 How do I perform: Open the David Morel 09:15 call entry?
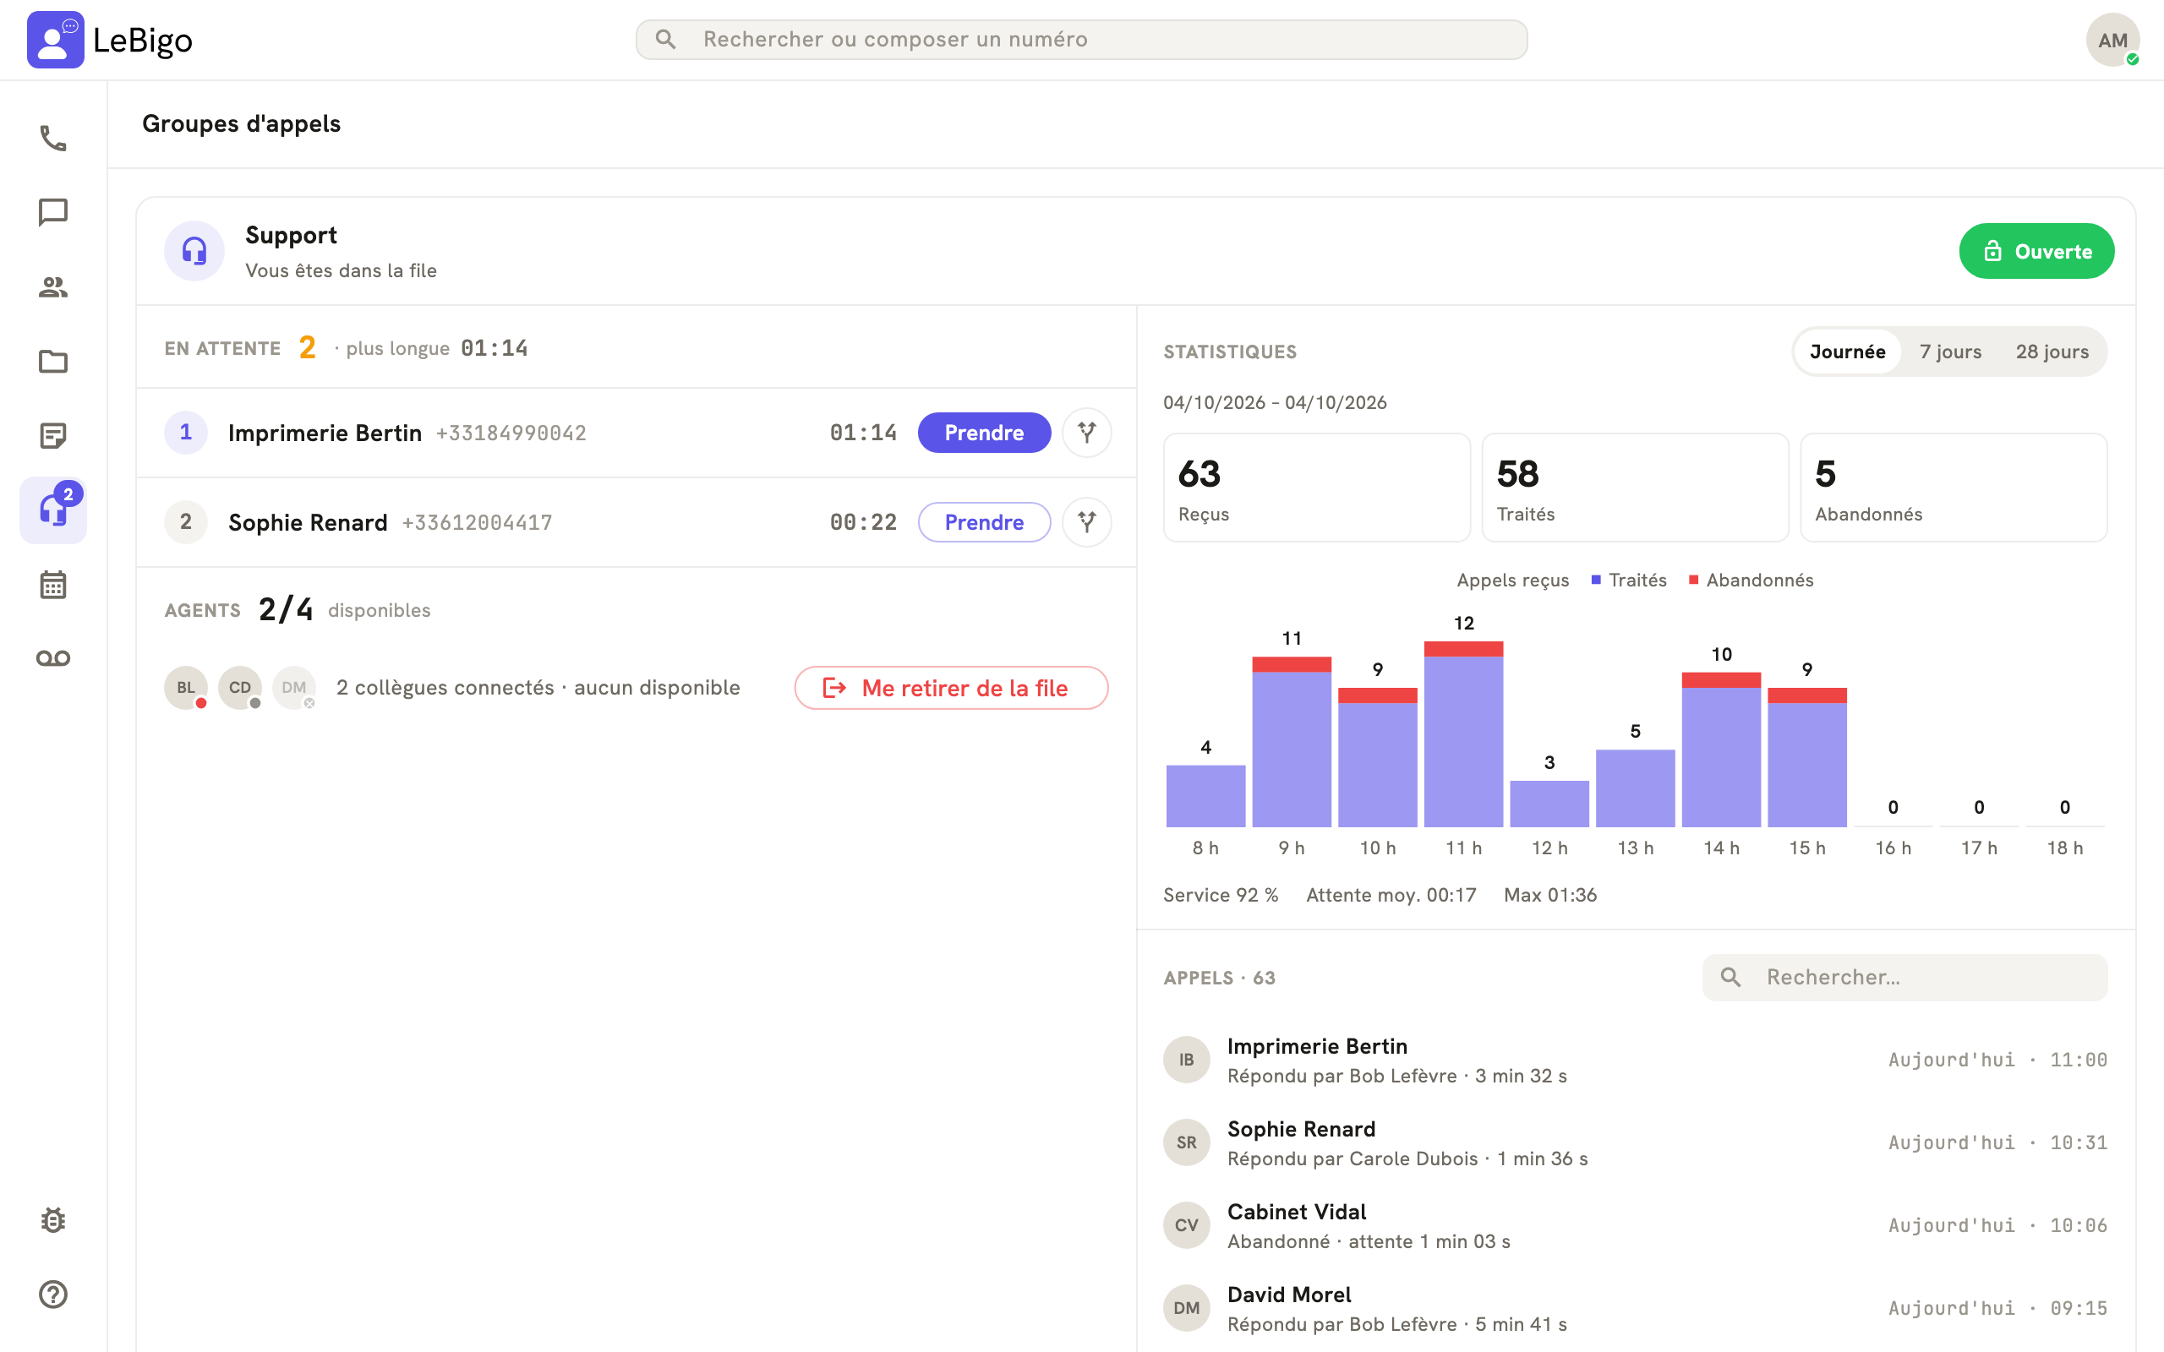(1635, 1308)
